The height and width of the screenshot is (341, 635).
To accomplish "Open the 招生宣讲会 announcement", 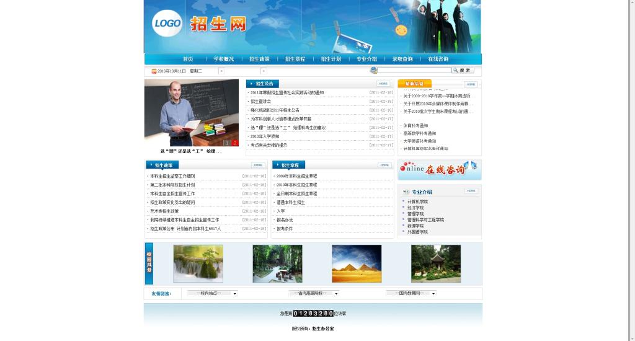I will [x=261, y=102].
